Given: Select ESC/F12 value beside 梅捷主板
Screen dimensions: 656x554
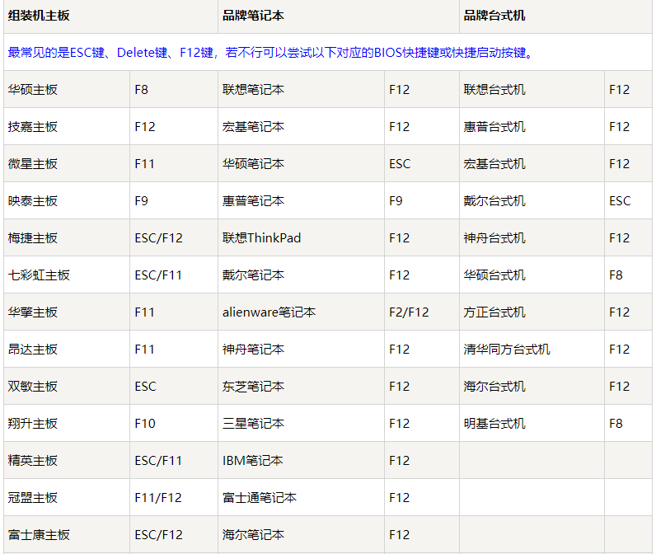Looking at the screenshot, I should 158,238.
